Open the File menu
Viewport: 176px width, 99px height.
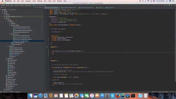(14, 1)
